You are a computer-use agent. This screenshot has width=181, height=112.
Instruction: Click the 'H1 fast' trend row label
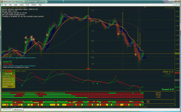click(158, 96)
